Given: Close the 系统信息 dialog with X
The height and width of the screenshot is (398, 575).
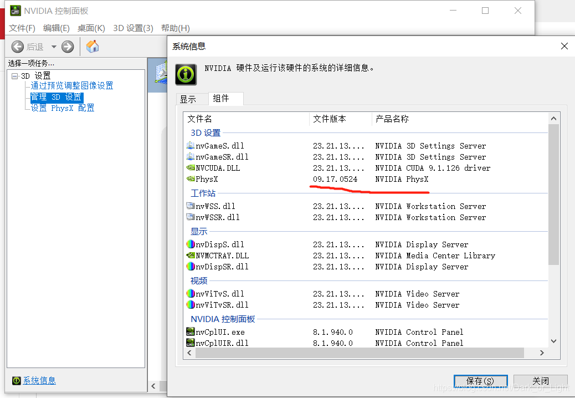Looking at the screenshot, I should tap(564, 46).
